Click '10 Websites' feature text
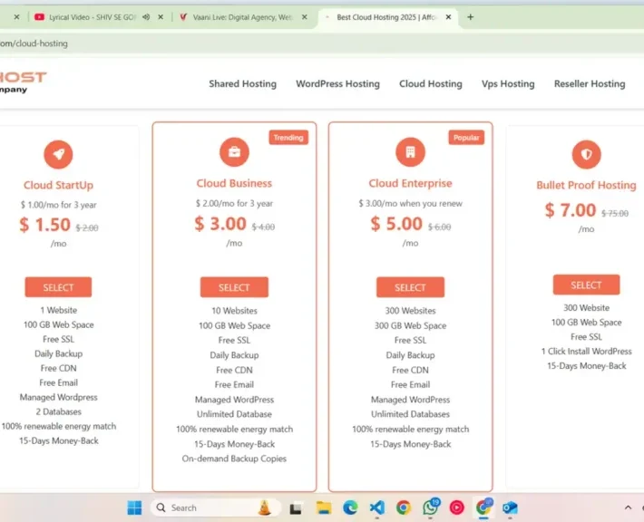Viewport: 644px width, 522px height. [234, 311]
